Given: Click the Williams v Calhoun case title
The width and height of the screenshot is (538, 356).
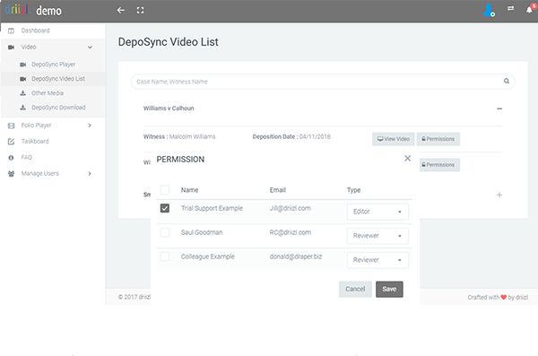Looking at the screenshot, I should 169,109.
